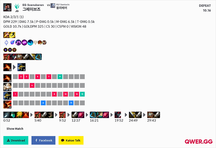
Task: Click the W smoke screen skill icon
Action: (7, 87)
